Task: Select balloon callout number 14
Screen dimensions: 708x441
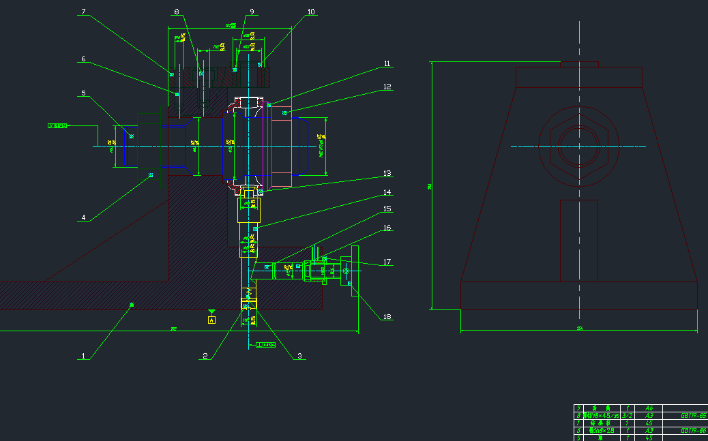Action: (387, 192)
